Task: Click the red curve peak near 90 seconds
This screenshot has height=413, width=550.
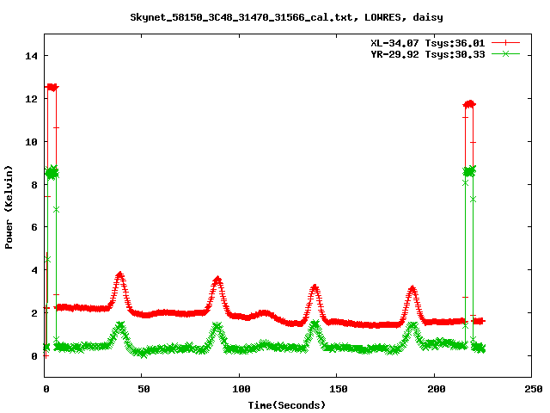Action: click(217, 280)
